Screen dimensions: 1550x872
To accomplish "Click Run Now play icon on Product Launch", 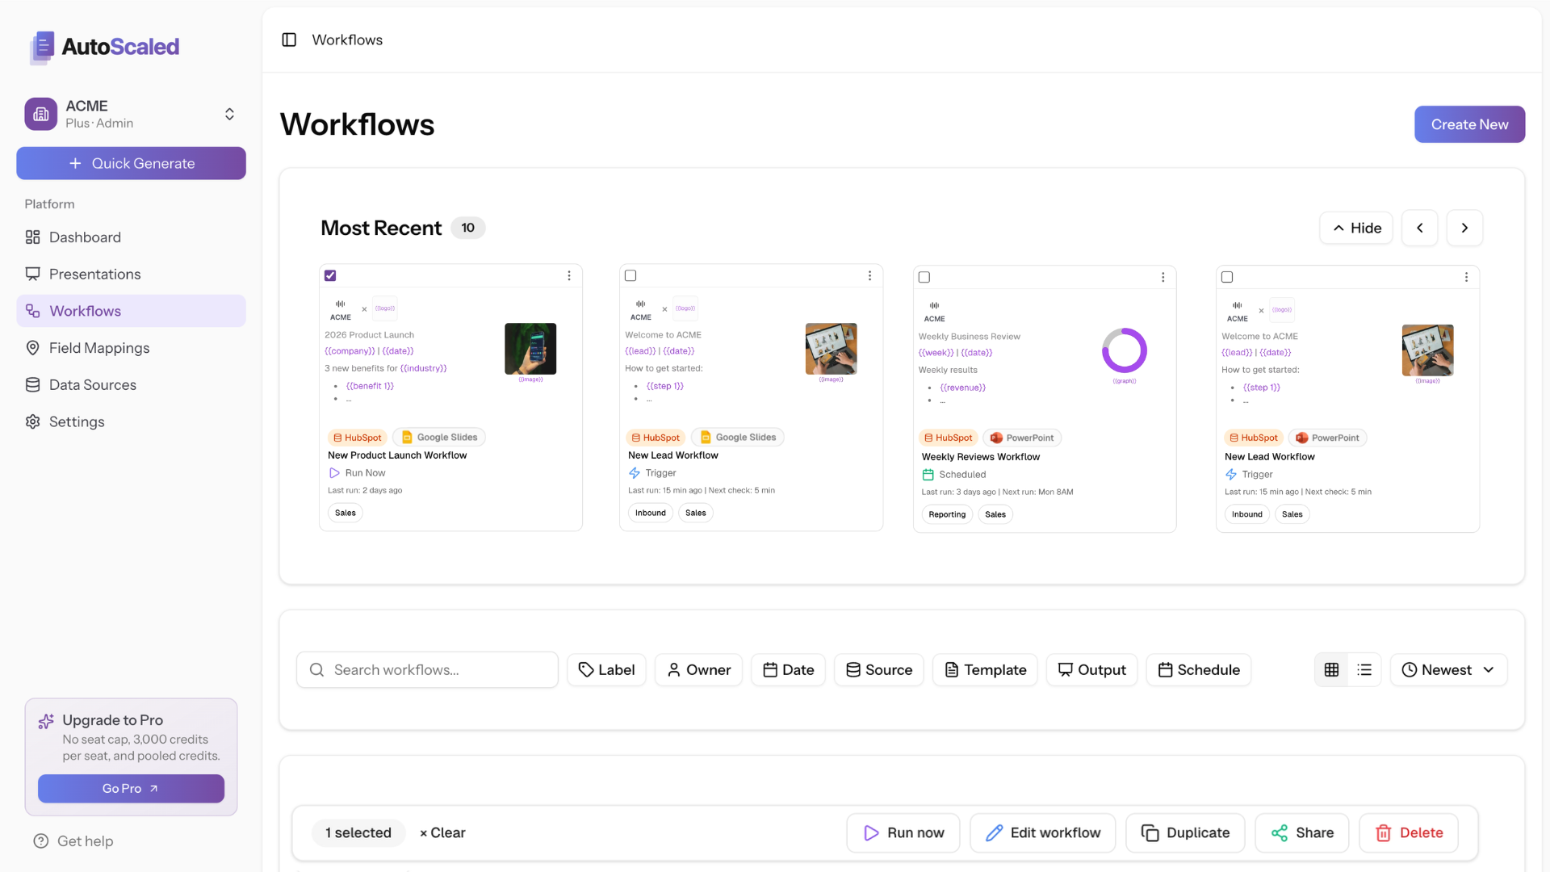I will pos(334,473).
